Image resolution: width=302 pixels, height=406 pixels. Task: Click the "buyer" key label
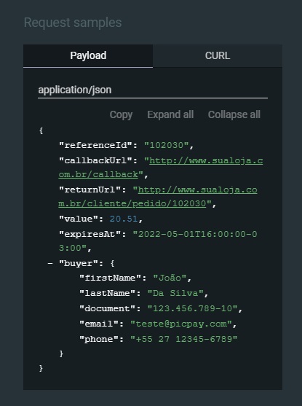coord(79,264)
